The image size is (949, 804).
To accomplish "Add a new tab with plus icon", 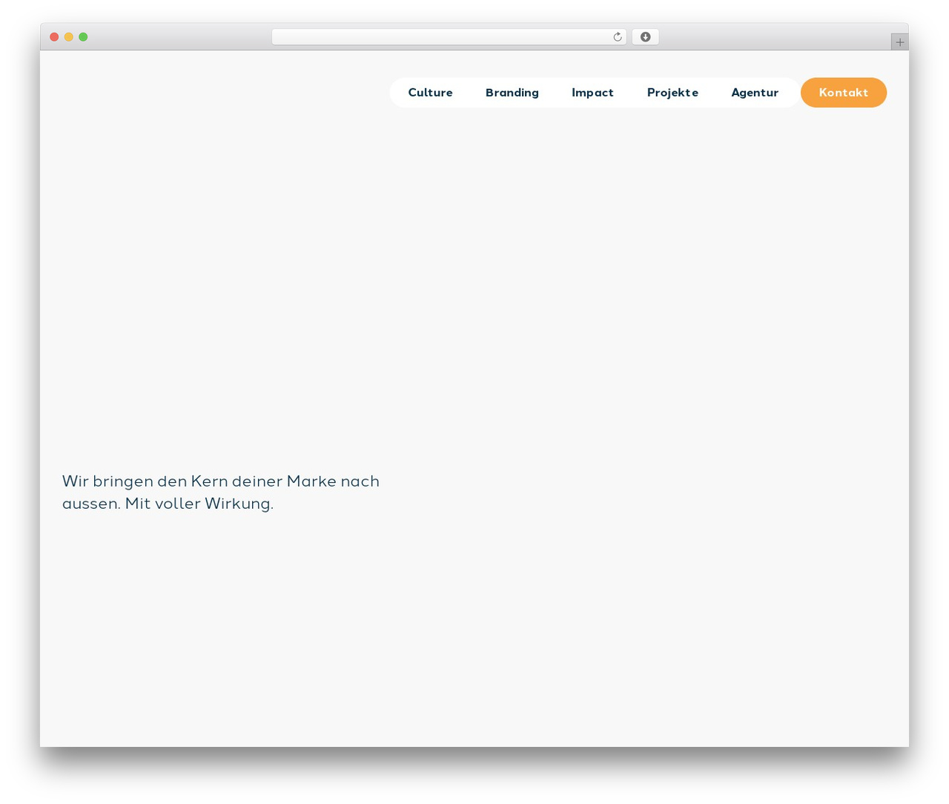I will [900, 42].
